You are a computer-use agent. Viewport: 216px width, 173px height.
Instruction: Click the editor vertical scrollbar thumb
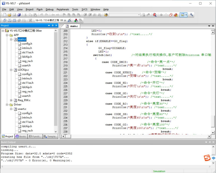point(213,122)
